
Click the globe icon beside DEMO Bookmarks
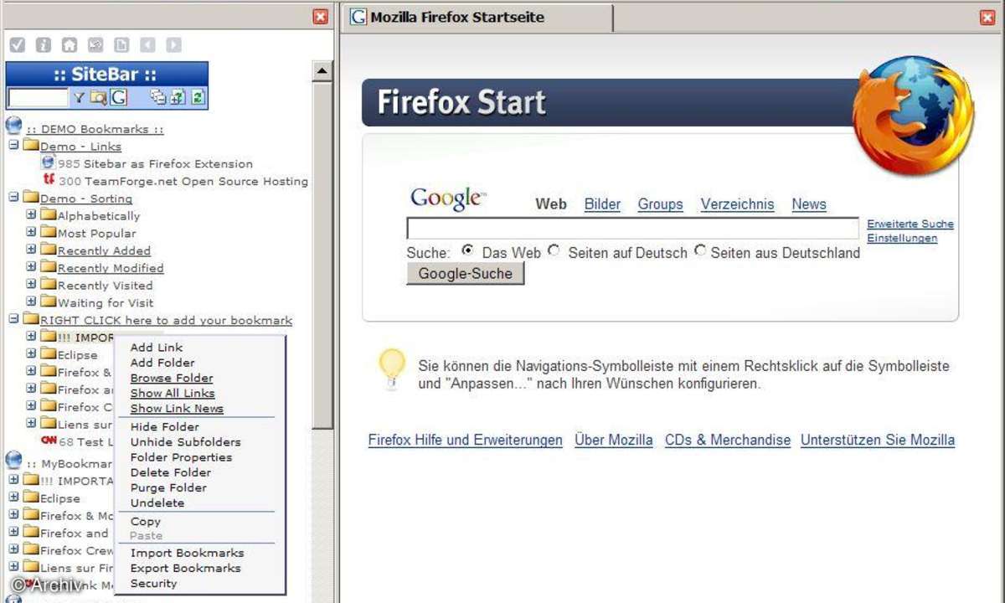(13, 126)
